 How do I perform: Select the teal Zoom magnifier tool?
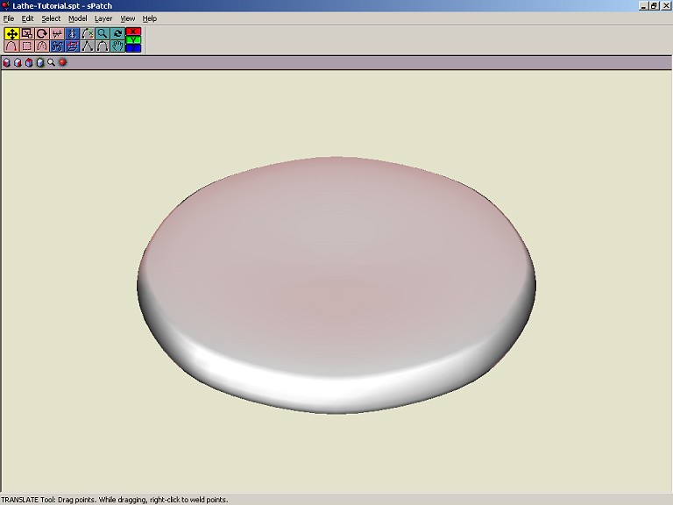103,33
